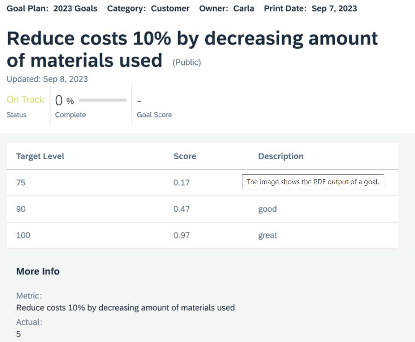The width and height of the screenshot is (415, 342).
Task: Click the Print Date Sep 7, 2023 text
Action: [x=310, y=8]
